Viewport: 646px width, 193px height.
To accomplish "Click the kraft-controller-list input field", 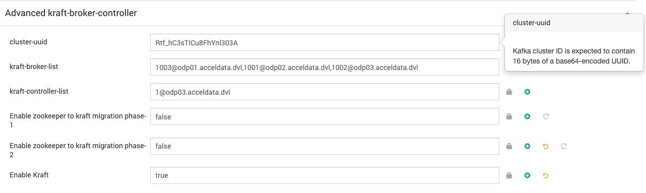I will tap(325, 92).
